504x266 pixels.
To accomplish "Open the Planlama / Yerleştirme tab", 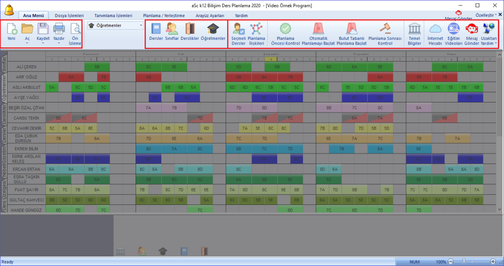I will pos(164,16).
